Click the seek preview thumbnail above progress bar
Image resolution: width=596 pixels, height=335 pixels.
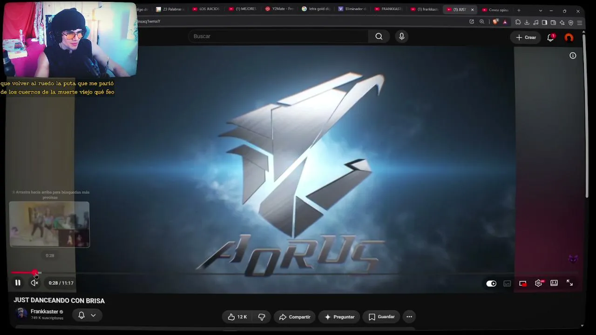(49, 224)
